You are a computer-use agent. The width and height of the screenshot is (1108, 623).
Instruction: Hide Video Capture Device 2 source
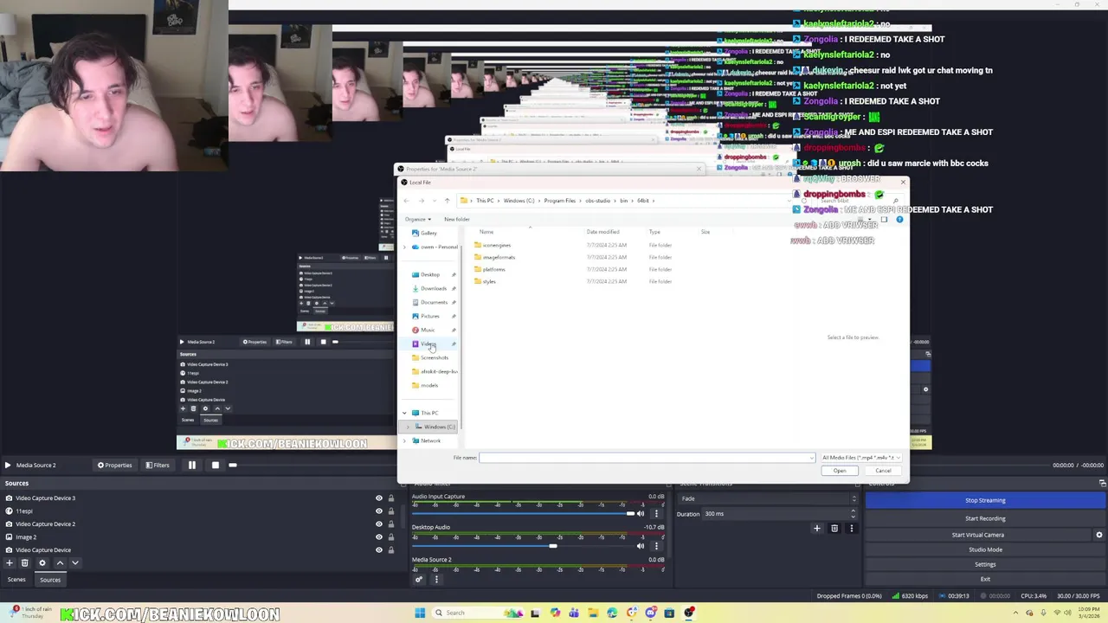(x=378, y=523)
